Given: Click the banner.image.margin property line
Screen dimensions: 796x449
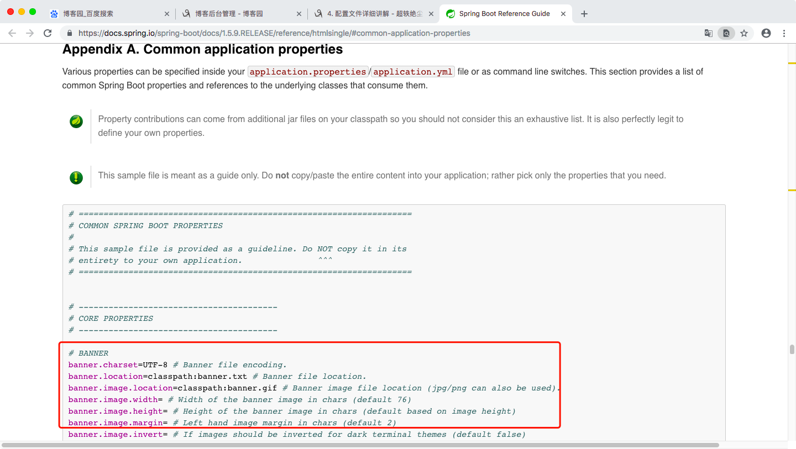Looking at the screenshot, I should [x=232, y=422].
